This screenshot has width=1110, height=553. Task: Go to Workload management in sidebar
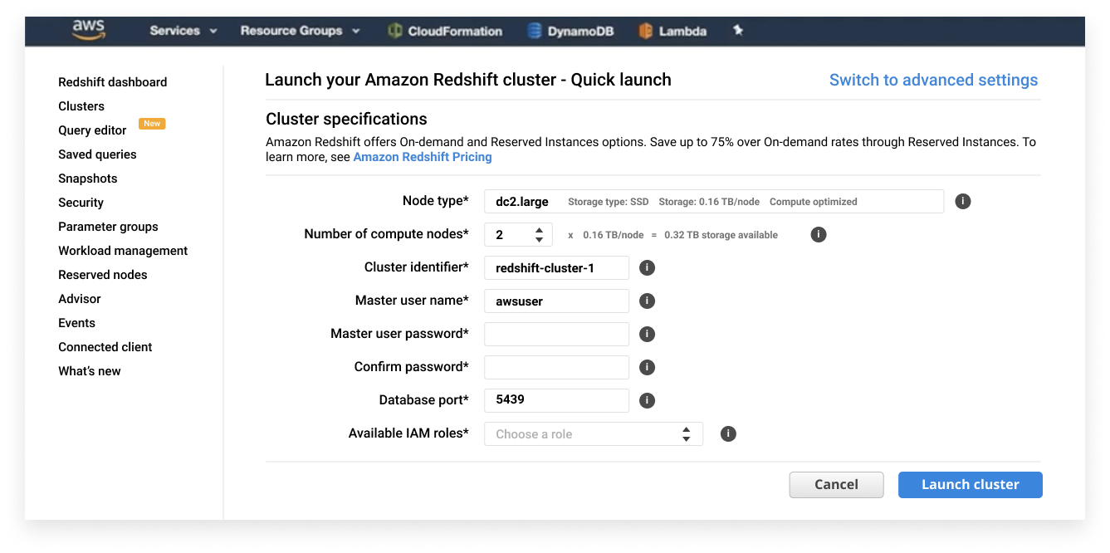click(x=123, y=251)
